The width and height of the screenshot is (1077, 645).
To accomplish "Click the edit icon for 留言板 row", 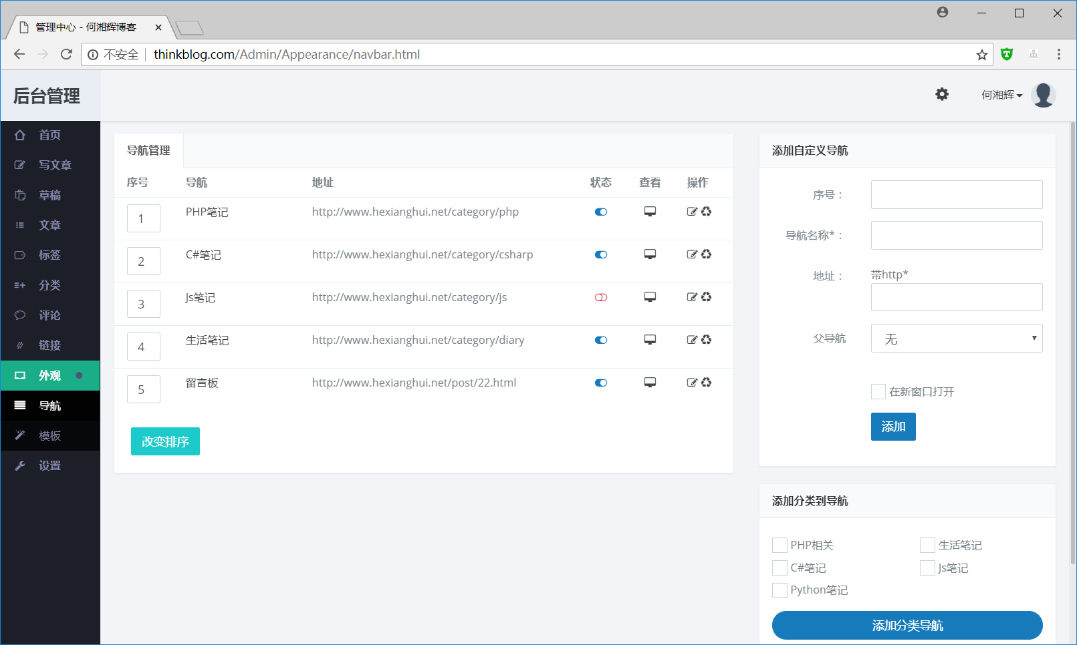I will point(692,383).
